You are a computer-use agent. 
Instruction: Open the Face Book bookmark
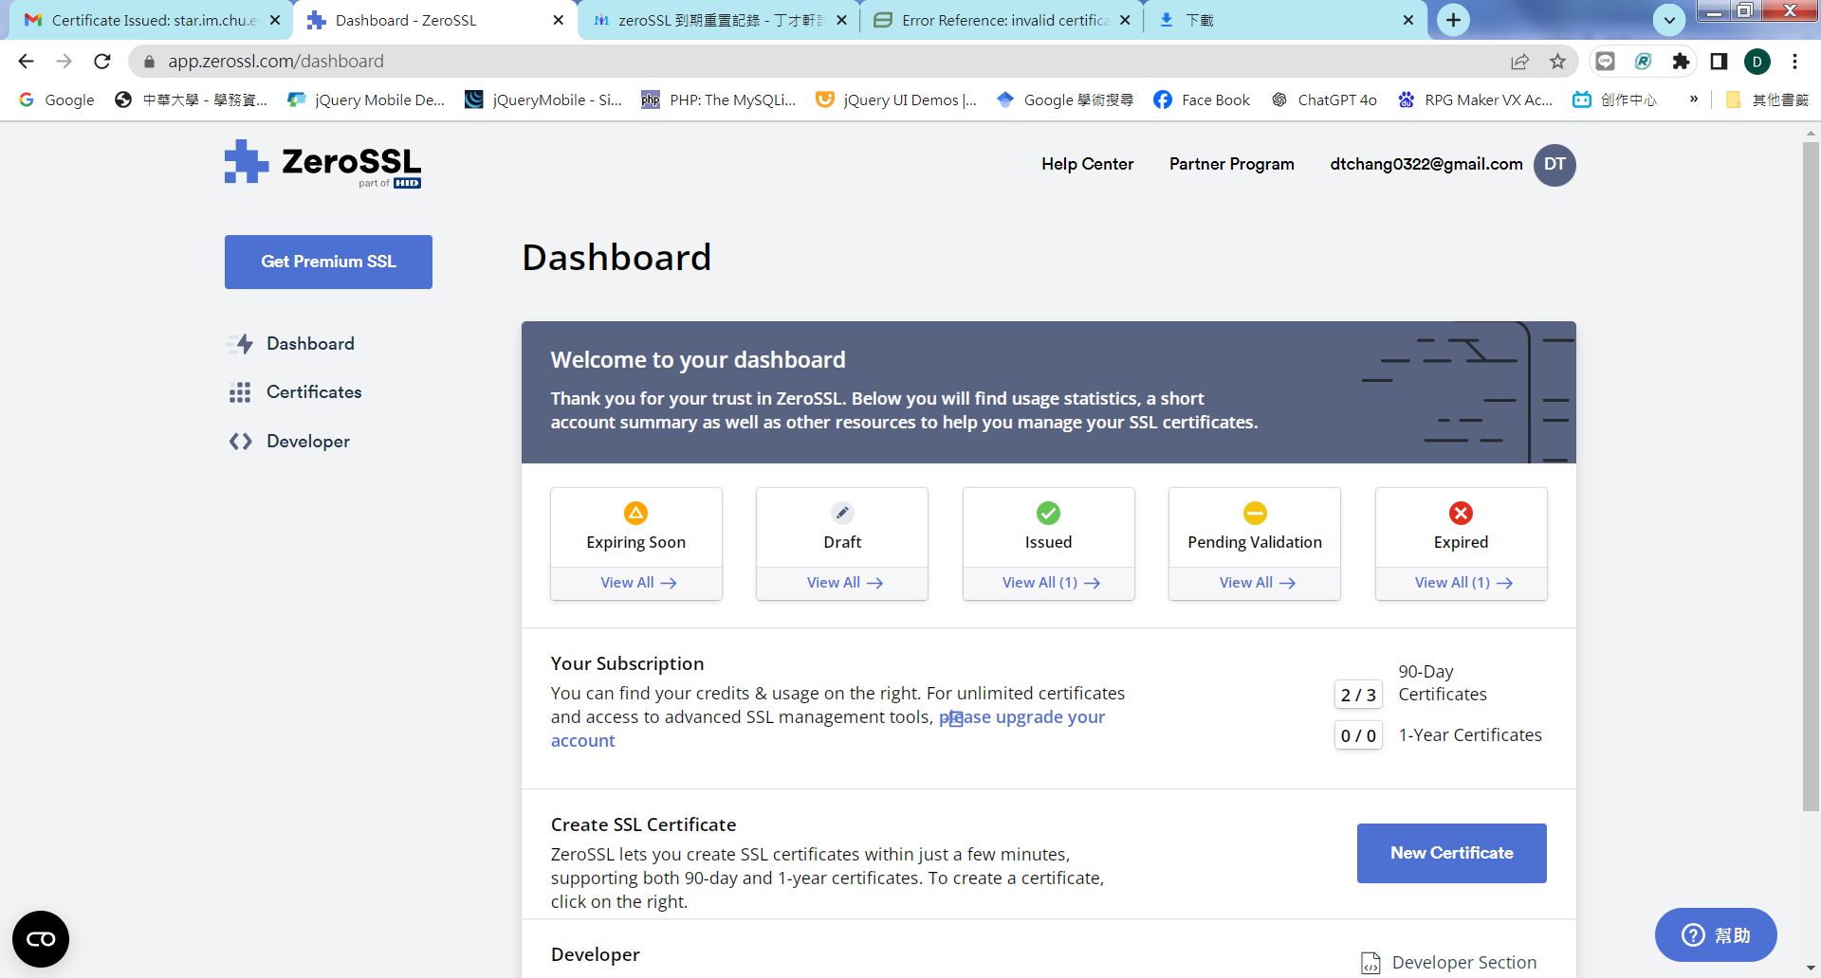1202,100
